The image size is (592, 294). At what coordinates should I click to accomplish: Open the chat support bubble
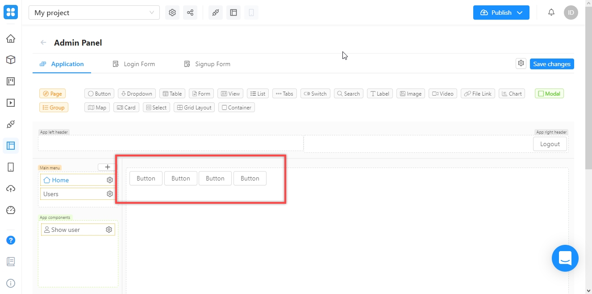[565, 258]
